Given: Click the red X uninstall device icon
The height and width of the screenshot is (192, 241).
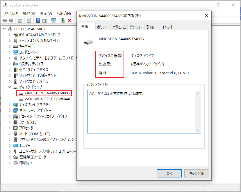Looking at the screenshot, I should [69, 20].
